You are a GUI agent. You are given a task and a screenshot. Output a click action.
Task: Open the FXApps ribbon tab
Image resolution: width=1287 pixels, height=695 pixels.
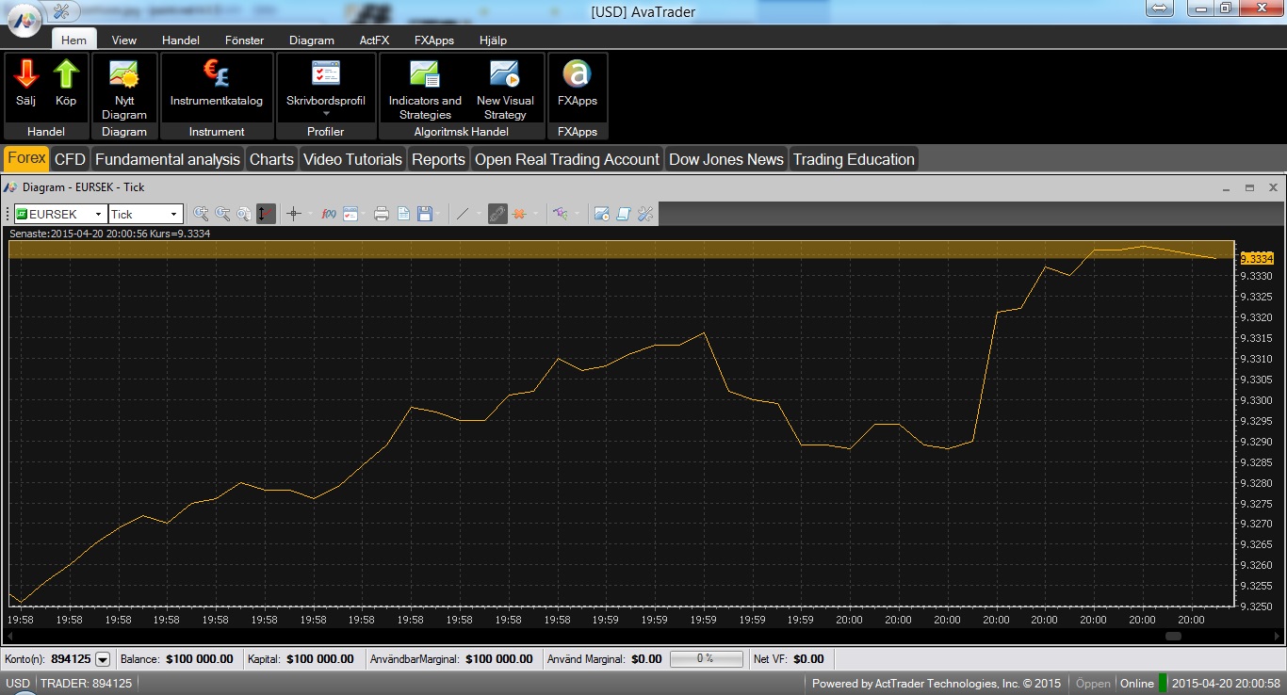pyautogui.click(x=434, y=40)
